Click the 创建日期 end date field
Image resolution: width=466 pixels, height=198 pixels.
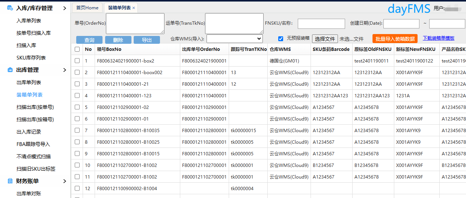(x=447, y=24)
